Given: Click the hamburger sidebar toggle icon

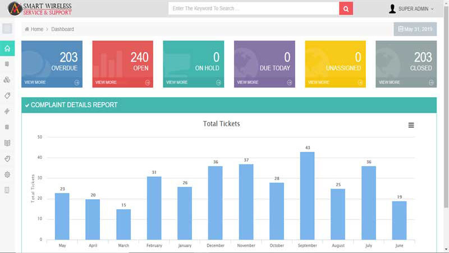Looking at the screenshot, I should point(7,29).
